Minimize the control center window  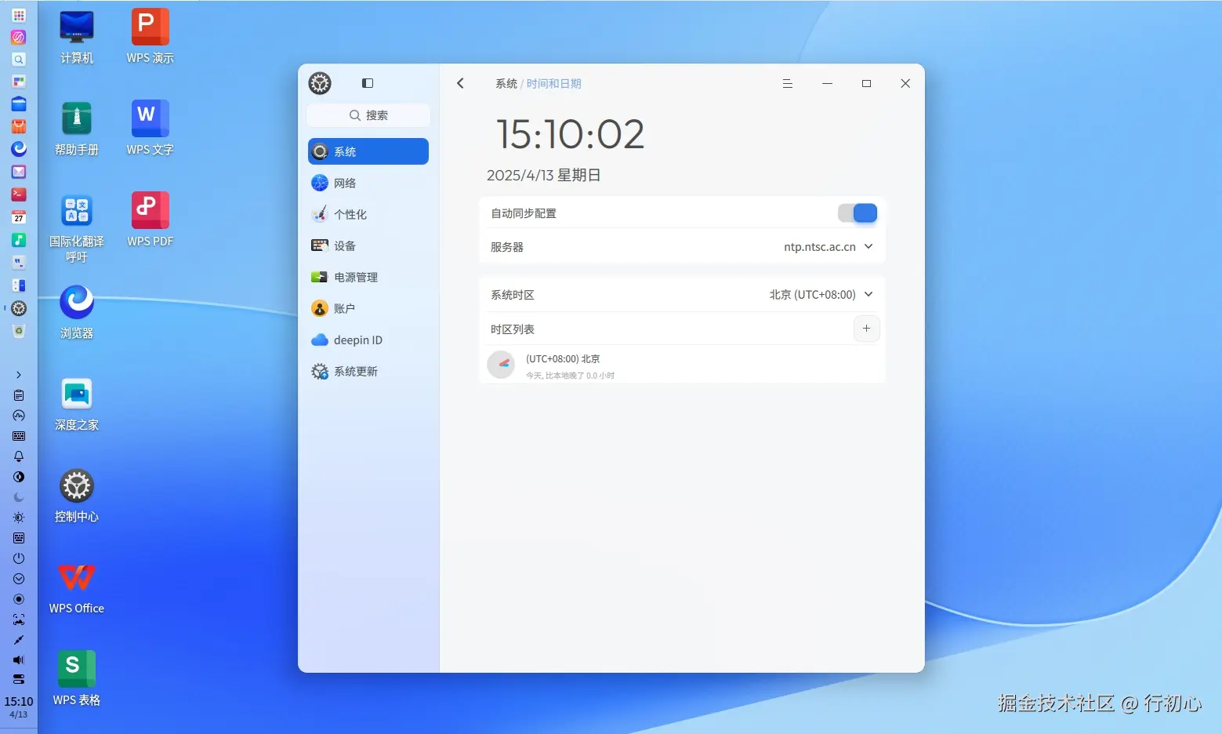point(827,83)
